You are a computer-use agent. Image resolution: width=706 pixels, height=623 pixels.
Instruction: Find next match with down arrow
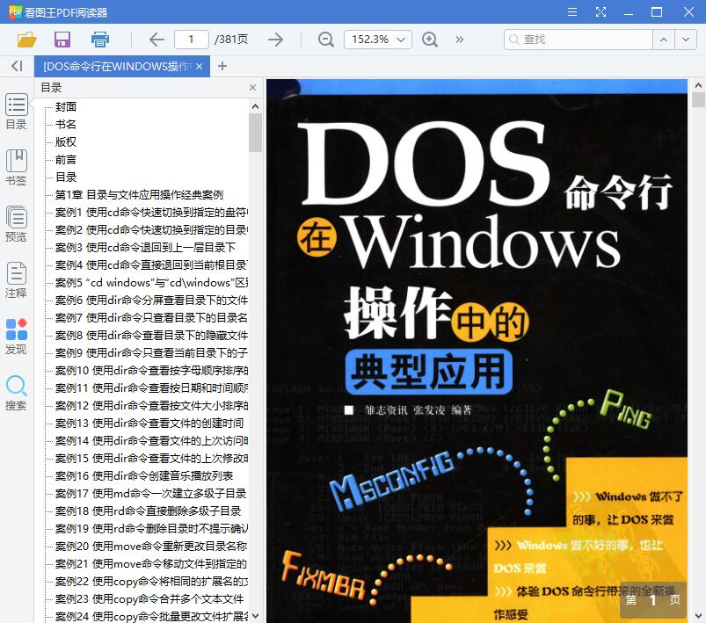(686, 40)
